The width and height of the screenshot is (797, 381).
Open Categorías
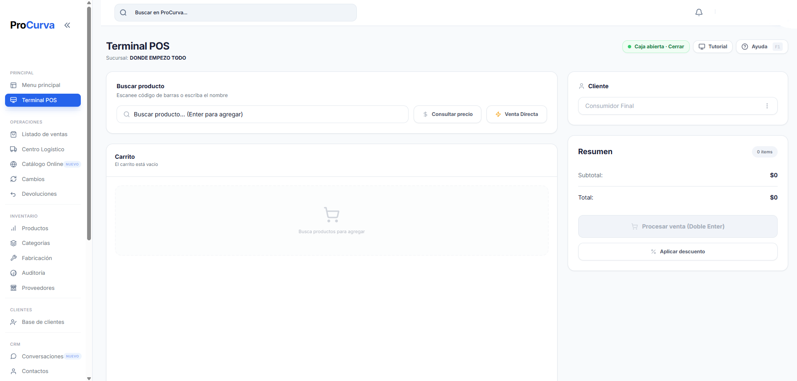(x=43, y=243)
